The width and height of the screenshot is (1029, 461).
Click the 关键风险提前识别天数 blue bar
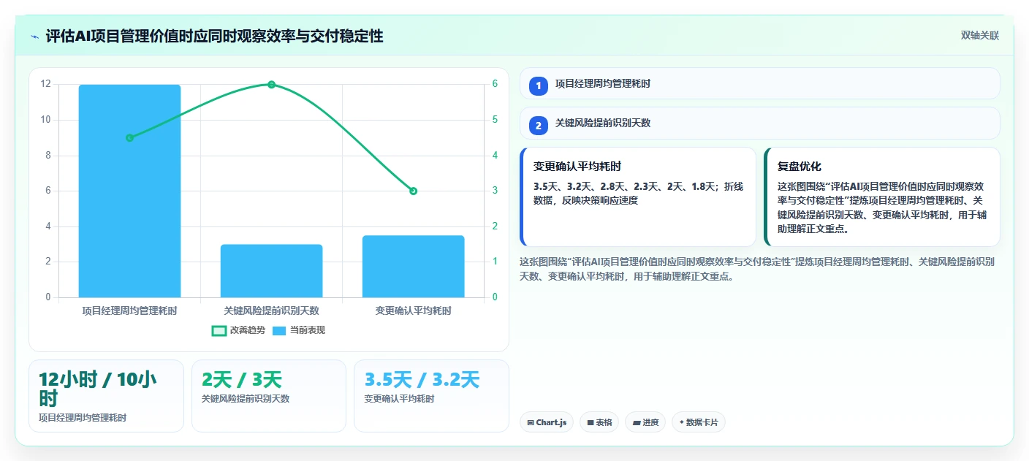coord(271,271)
